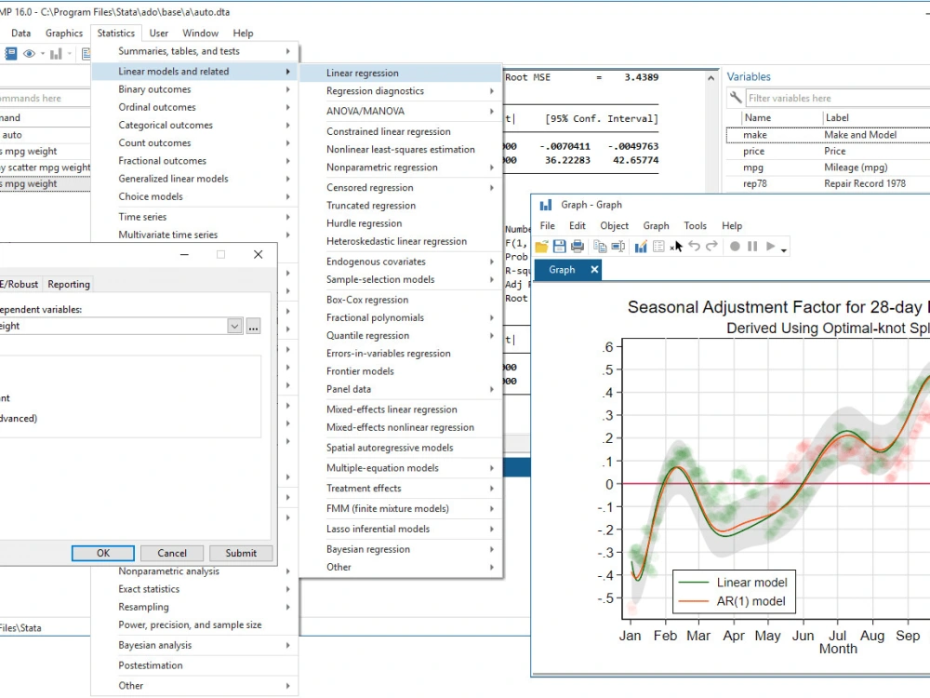The image size is (930, 698).
Task: Open the Statistics menu
Action: tap(115, 34)
